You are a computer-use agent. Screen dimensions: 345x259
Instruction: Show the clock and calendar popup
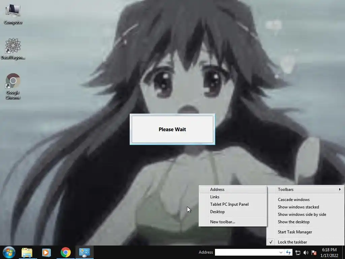329,253
